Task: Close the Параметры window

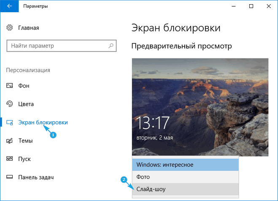Action: [269, 6]
